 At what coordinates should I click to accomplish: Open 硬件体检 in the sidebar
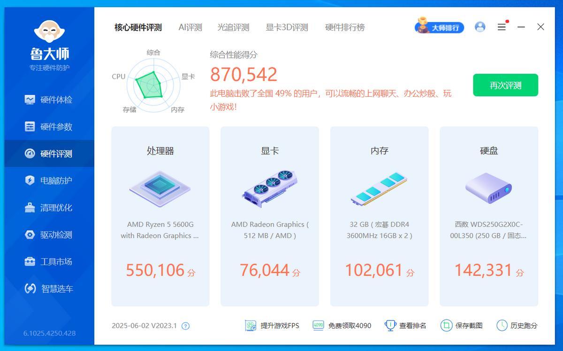tap(49, 100)
